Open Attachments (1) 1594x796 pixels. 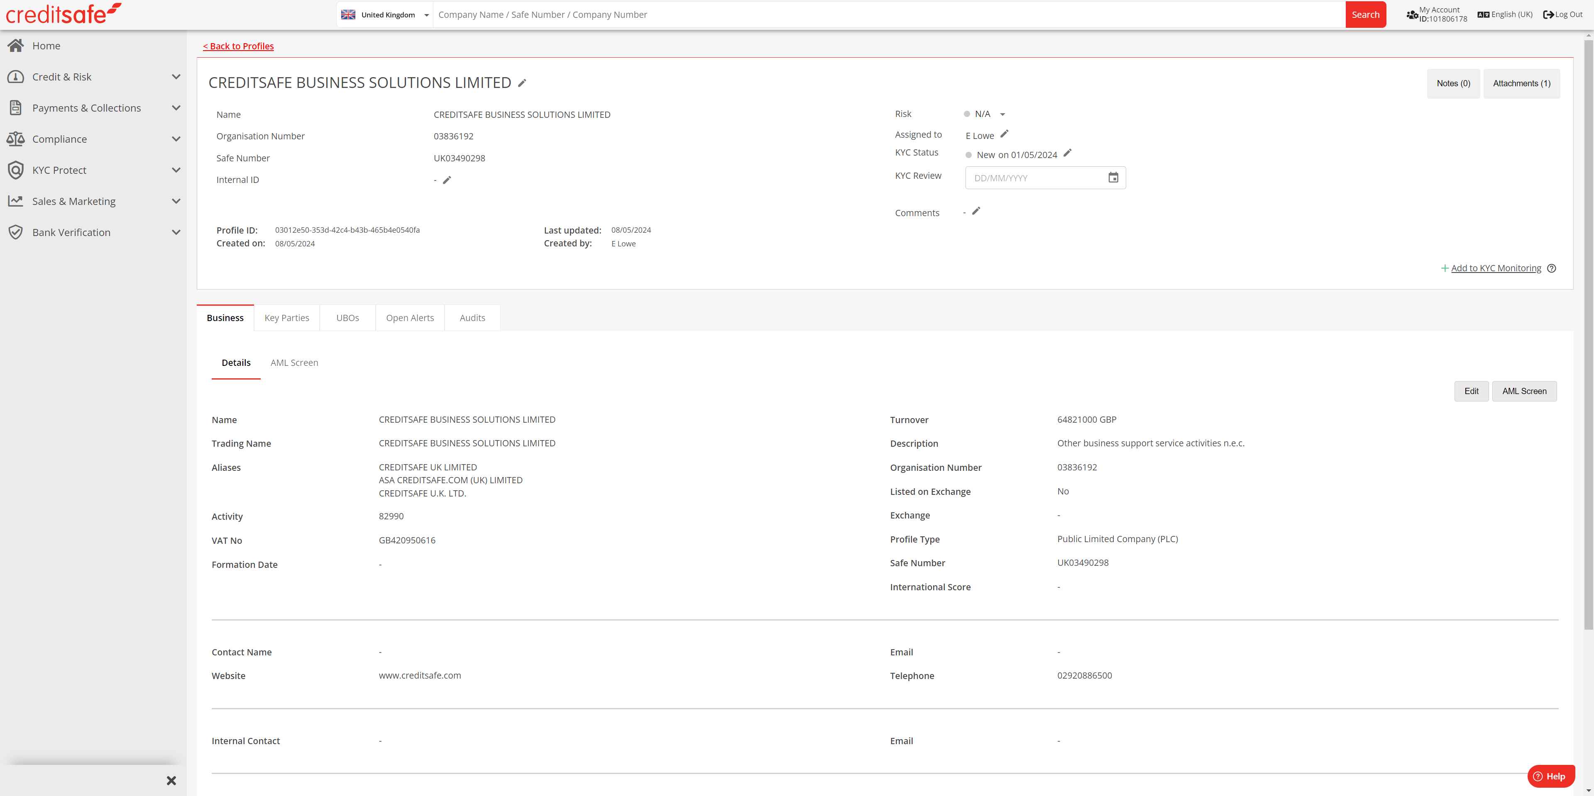click(1521, 83)
